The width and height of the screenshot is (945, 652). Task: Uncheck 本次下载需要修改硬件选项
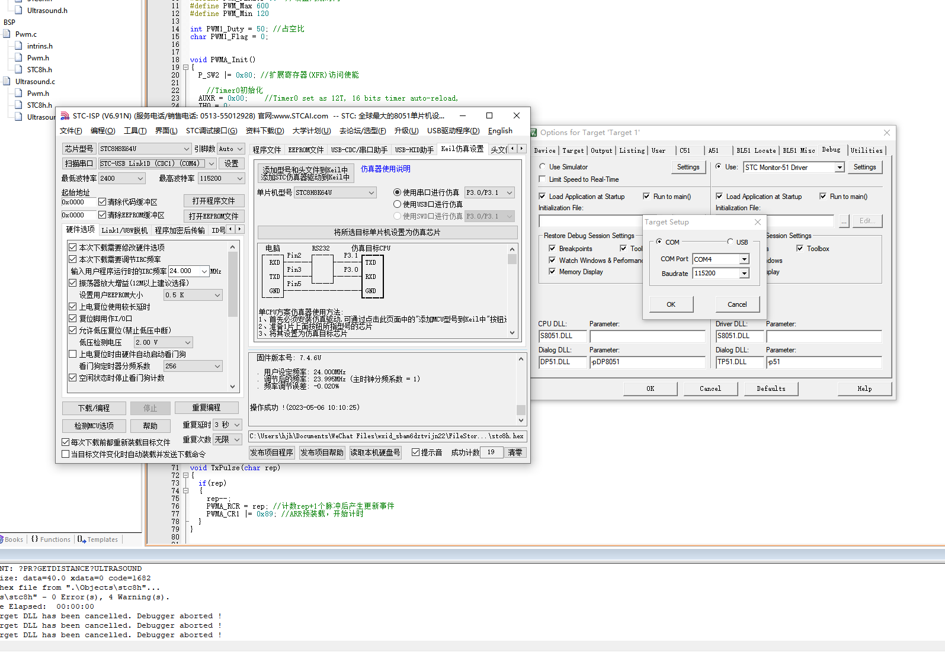72,248
